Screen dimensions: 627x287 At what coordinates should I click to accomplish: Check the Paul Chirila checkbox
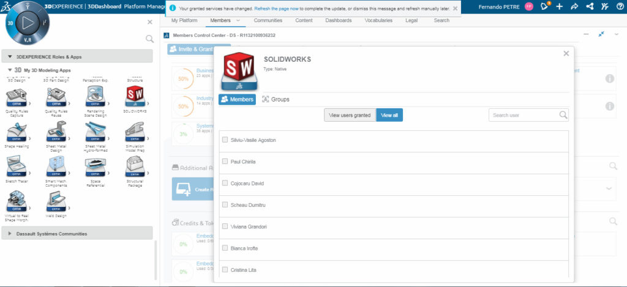pyautogui.click(x=225, y=162)
